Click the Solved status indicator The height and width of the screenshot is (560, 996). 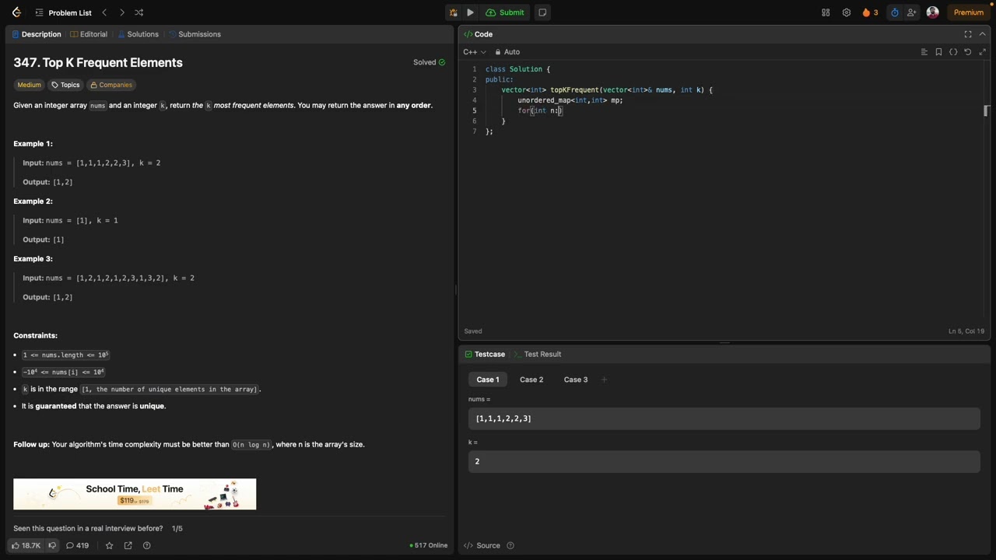(429, 62)
